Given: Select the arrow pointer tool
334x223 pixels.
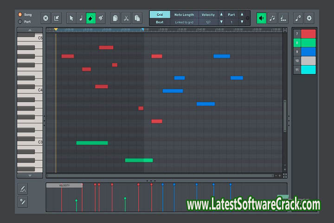Looking at the screenshot, I should coord(71,18).
